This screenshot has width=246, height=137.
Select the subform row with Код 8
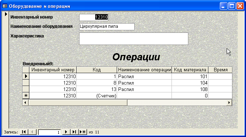click(26, 83)
